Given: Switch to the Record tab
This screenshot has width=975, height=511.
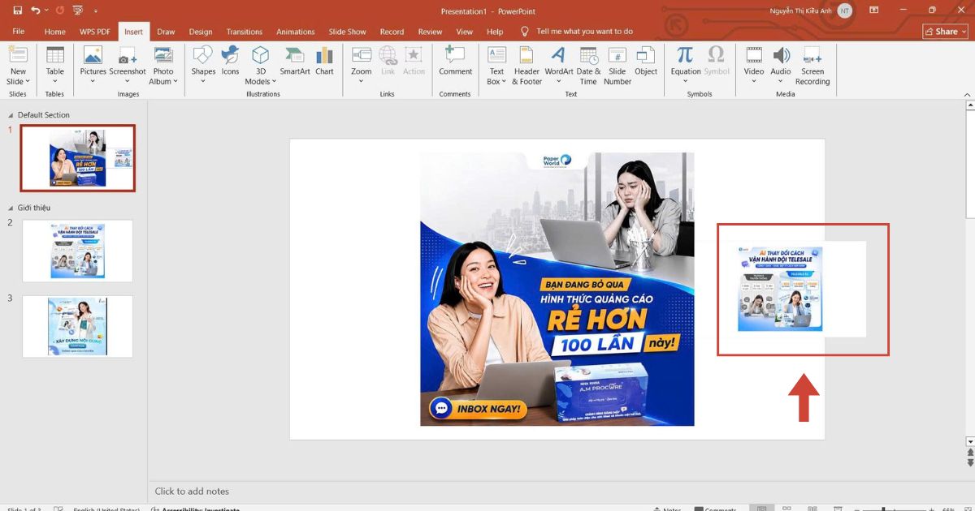Looking at the screenshot, I should click(392, 32).
